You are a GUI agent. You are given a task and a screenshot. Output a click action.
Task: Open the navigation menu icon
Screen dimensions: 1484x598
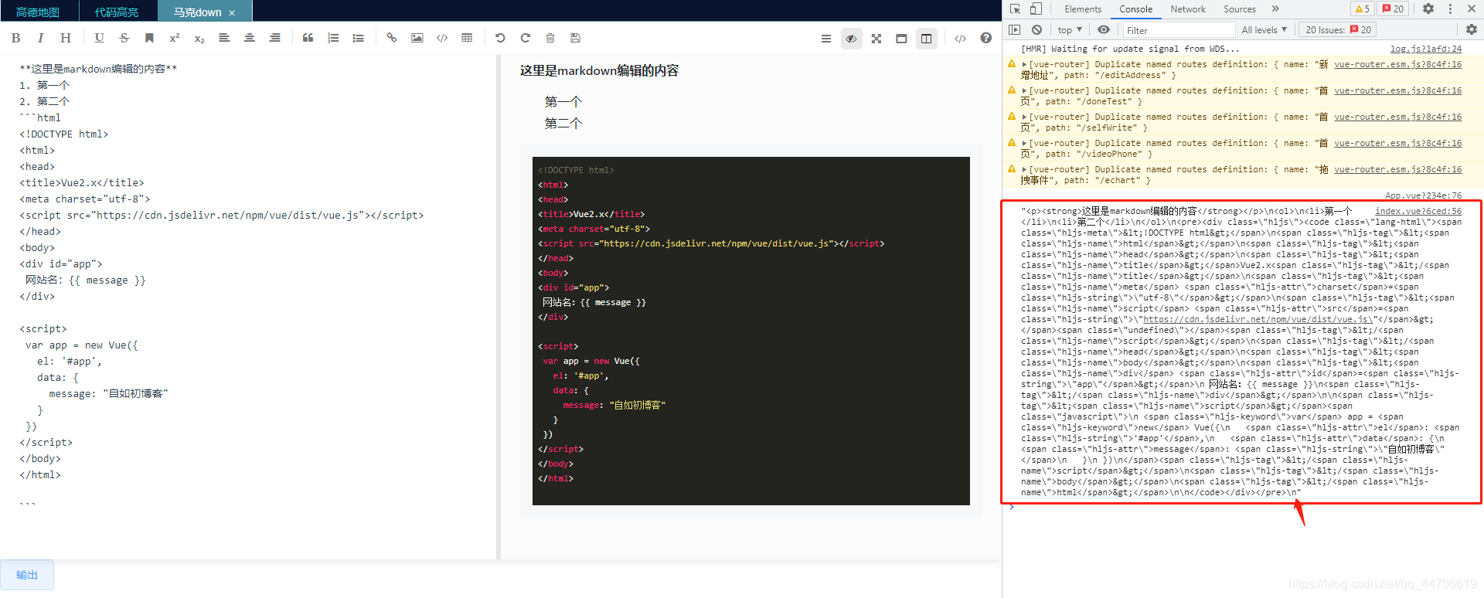click(x=826, y=39)
